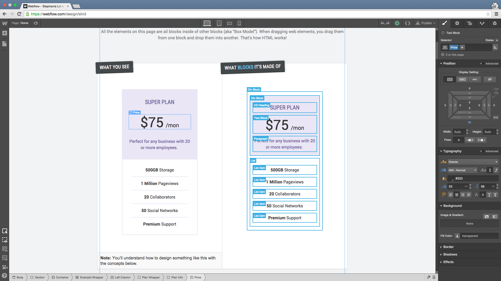
Task: Select Left Column in breadcrumb
Action: click(x=120, y=277)
